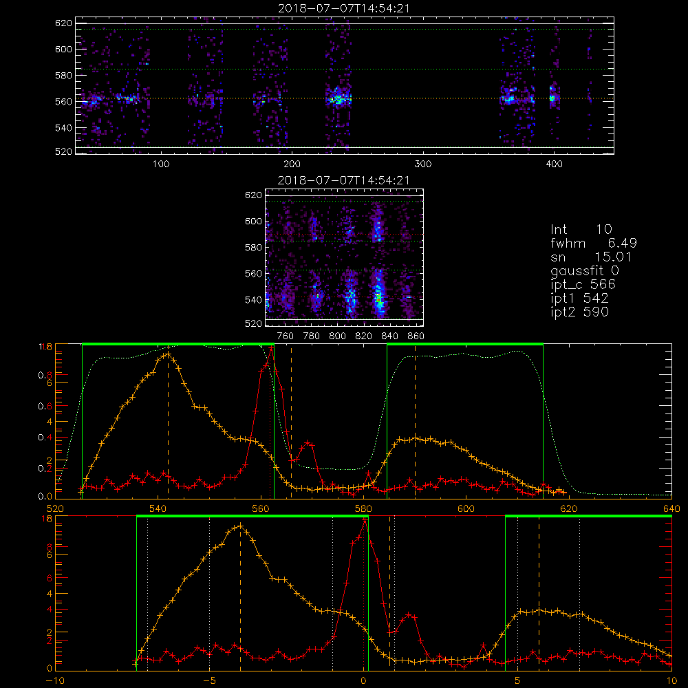The height and width of the screenshot is (688, 688).
Task: Click the 'ipt_c 566' value
Action: (583, 284)
